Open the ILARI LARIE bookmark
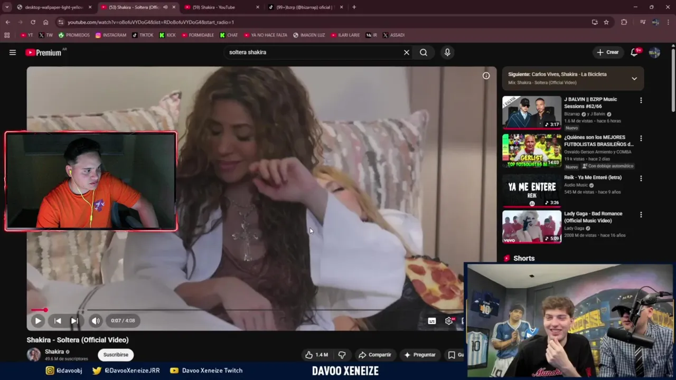 [345, 35]
